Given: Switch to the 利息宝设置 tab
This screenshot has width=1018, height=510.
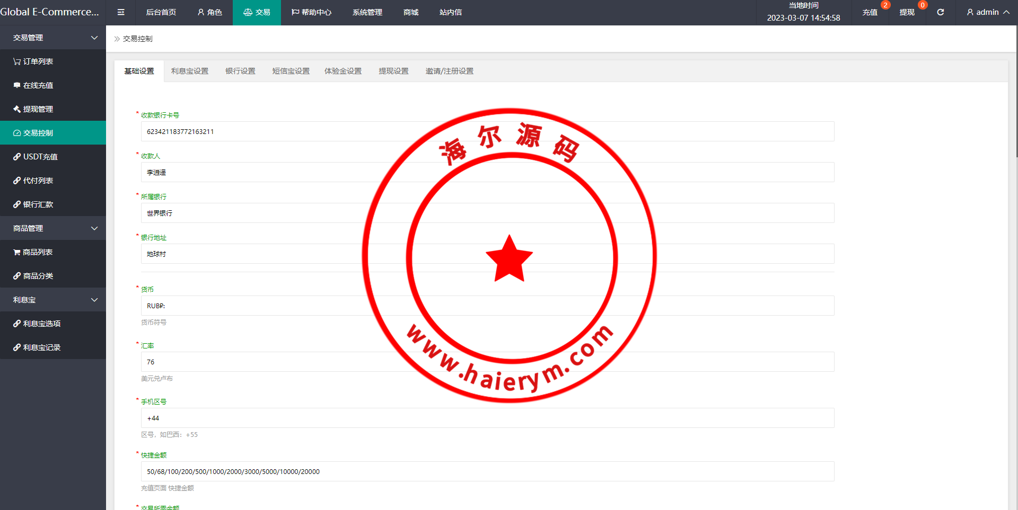Looking at the screenshot, I should tap(190, 71).
